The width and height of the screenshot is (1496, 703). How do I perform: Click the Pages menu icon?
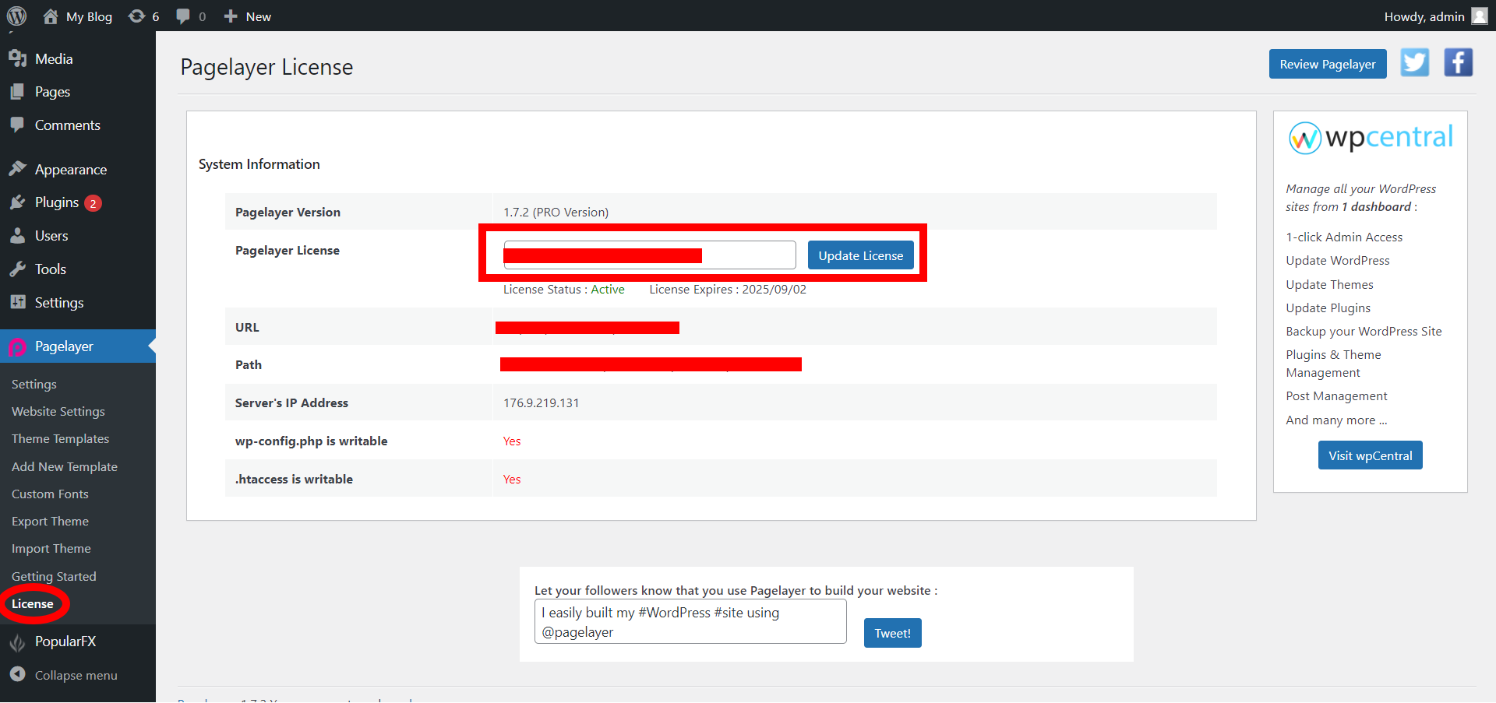point(18,92)
